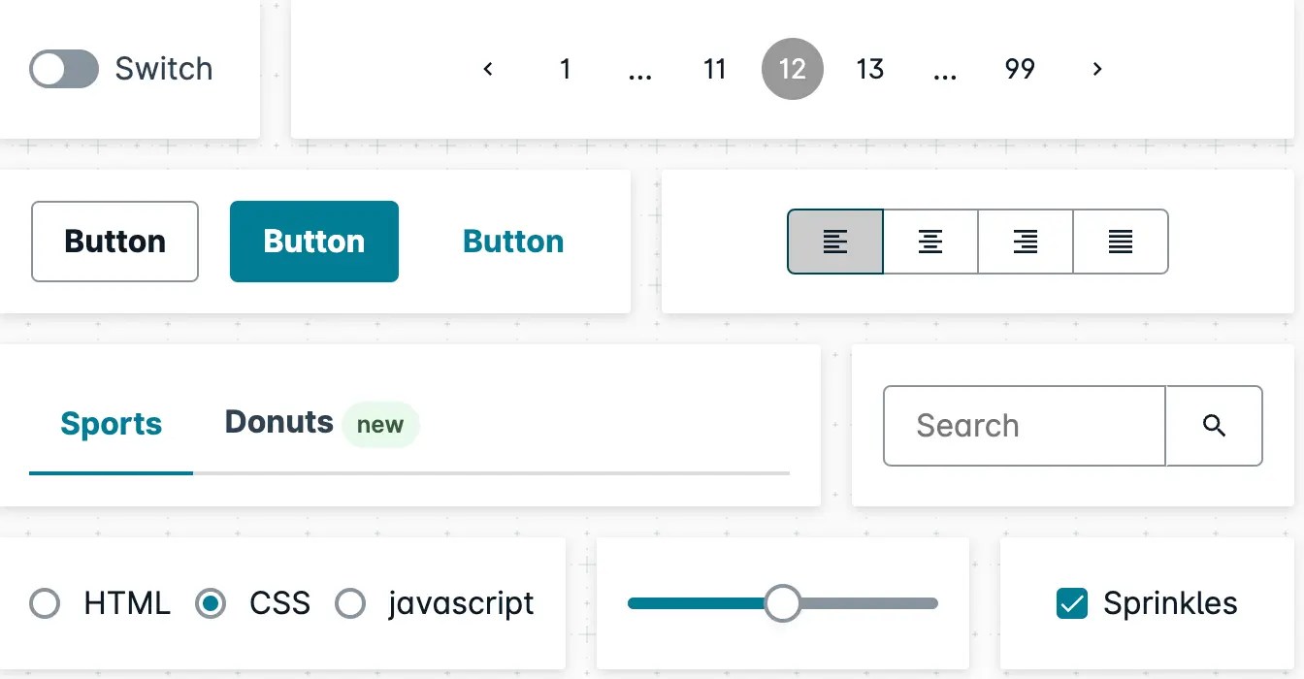Click the slider handle

click(x=782, y=603)
